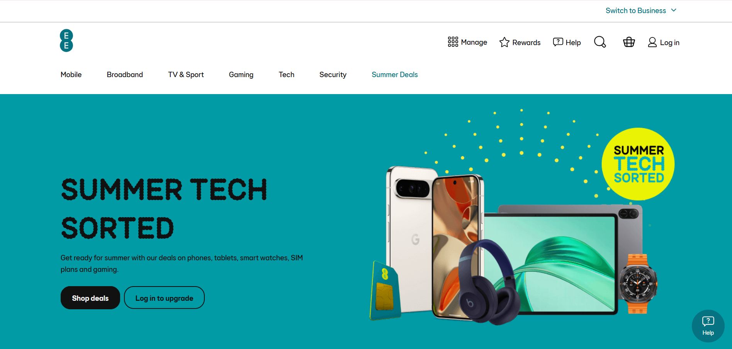Open the shopping basket icon
Viewport: 732px width, 349px height.
tap(629, 42)
